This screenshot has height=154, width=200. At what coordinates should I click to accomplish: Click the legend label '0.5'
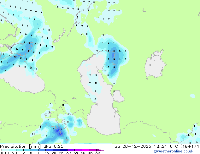click(11, 153)
